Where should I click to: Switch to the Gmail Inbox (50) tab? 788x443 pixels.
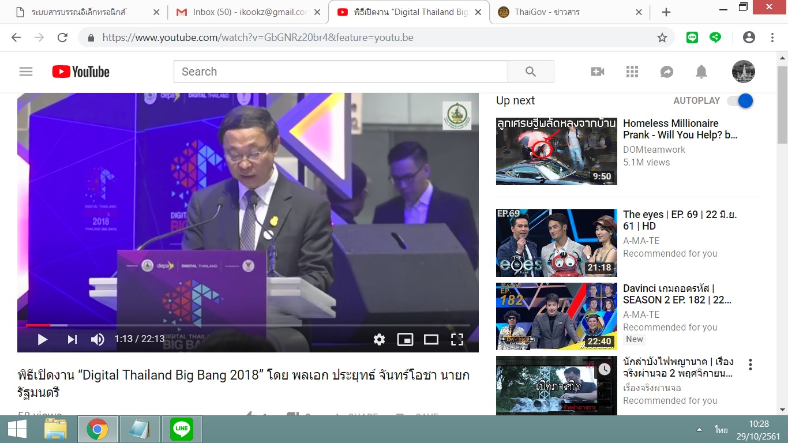(x=248, y=12)
